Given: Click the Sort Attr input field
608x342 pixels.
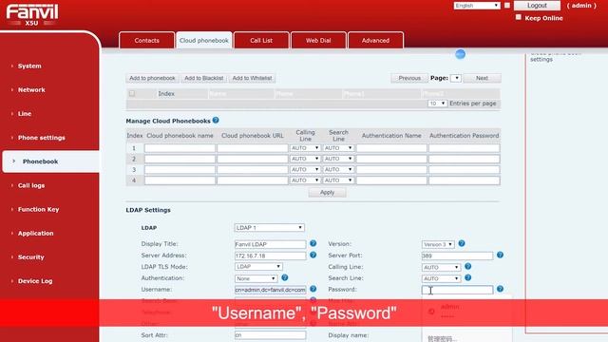Looking at the screenshot, I should click(x=270, y=335).
